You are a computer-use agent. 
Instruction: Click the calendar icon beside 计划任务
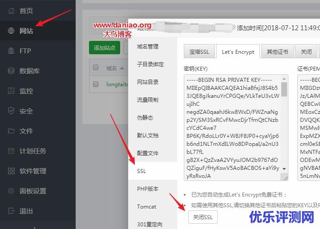point(11,151)
